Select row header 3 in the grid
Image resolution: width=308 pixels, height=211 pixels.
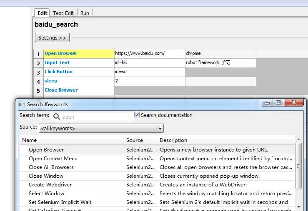(38, 72)
